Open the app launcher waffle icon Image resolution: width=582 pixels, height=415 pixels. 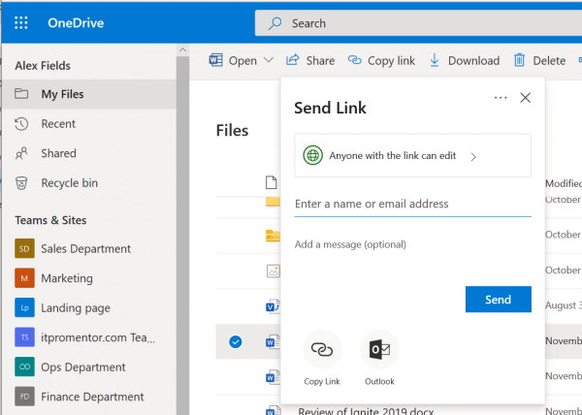(x=21, y=23)
